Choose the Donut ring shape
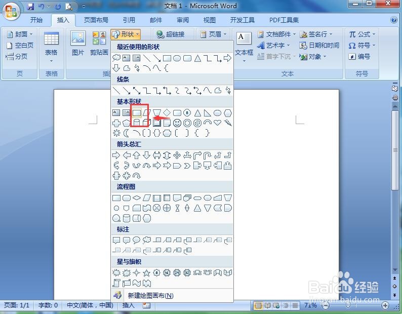This screenshot has width=402, height=314. (x=187, y=123)
